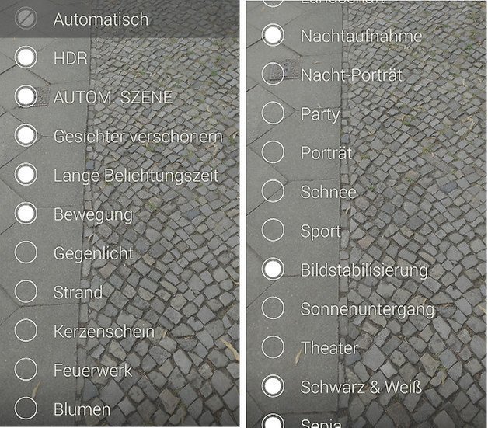Select the Blumen option
Viewport: 488px width, 428px height.
(120, 409)
